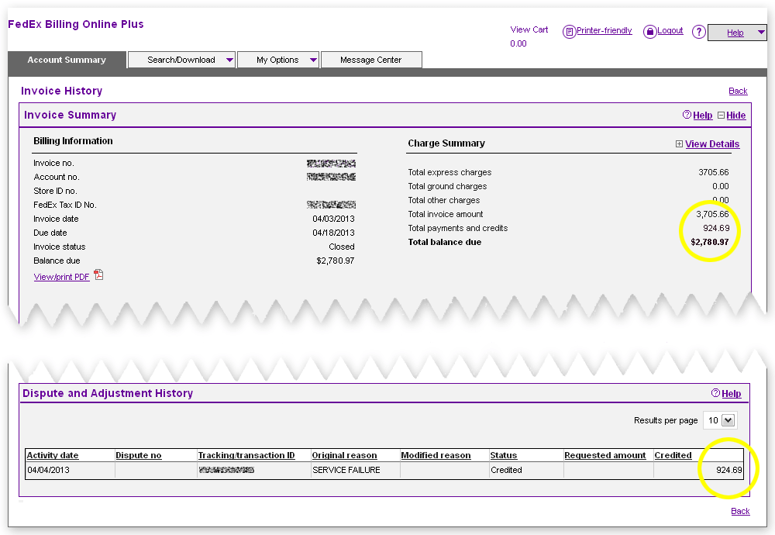Collapse Invoice Summary using minus box icon

721,116
